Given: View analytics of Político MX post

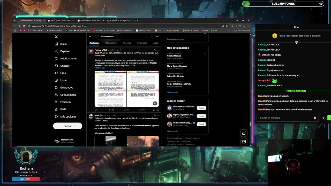Looking at the screenshot, I should pos(142,110).
